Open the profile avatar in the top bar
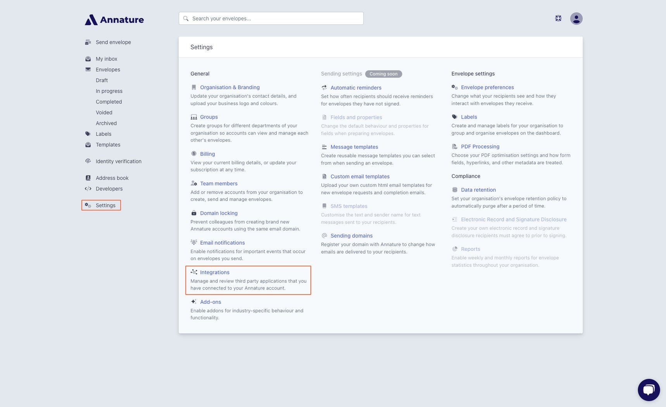 pos(576,18)
